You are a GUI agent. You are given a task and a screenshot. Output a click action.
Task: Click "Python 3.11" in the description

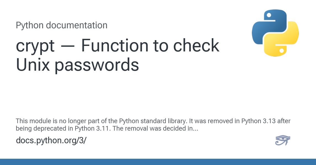[84, 128]
